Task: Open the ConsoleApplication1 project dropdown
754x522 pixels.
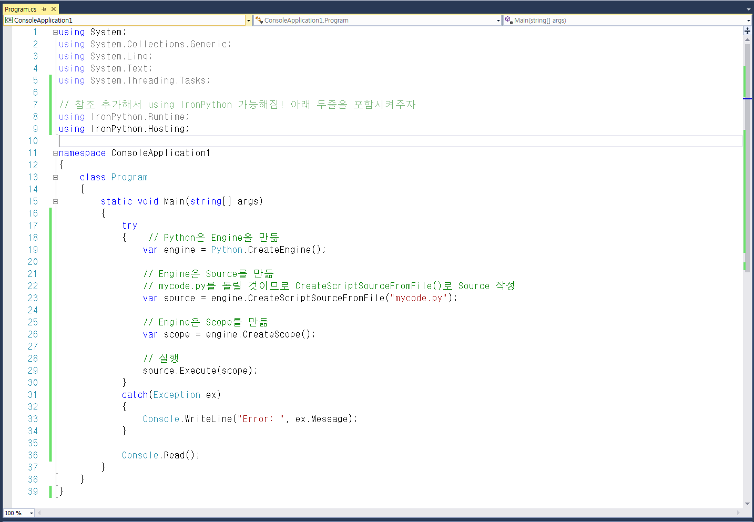Action: 249,21
